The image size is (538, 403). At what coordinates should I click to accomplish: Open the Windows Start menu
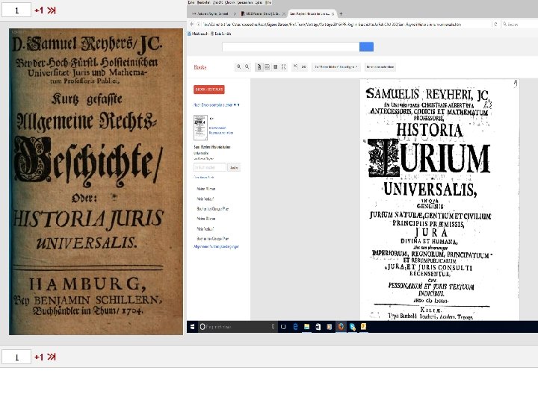tap(193, 327)
